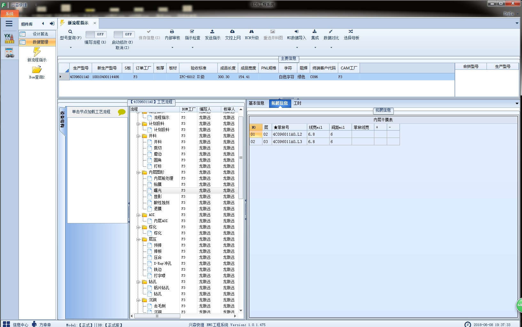Click the 成品长度 column header

(228, 68)
